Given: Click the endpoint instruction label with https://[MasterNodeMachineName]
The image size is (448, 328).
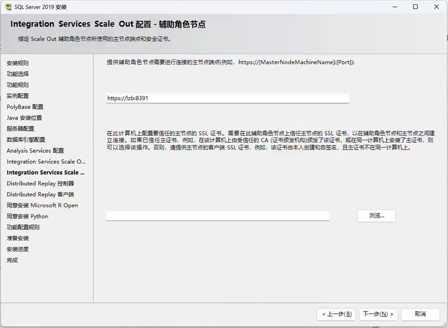Looking at the screenshot, I should coord(231,62).
